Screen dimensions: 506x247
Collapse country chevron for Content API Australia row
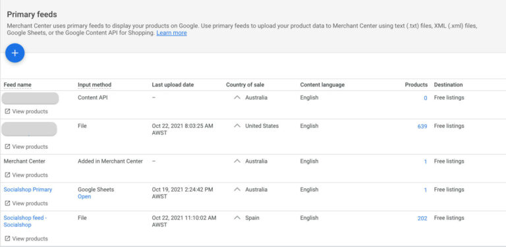tap(237, 97)
